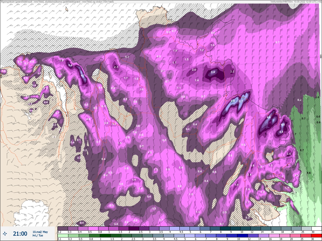Viewport: 322px width, 241px height.
Task: Click the white swatch ending the upper legend row
Action: click(316, 228)
